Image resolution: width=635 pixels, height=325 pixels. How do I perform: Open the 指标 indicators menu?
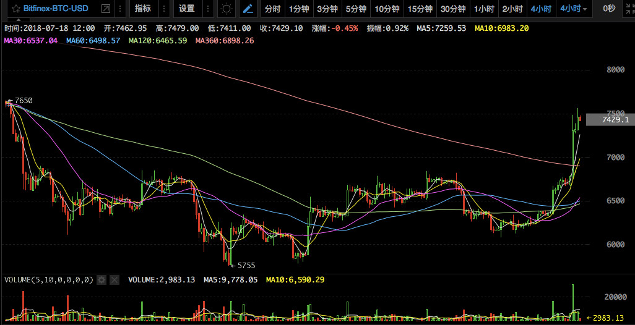pos(142,9)
